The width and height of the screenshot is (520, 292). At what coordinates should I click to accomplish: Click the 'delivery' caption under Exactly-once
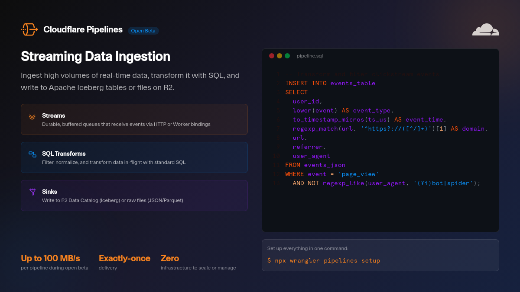click(x=108, y=268)
